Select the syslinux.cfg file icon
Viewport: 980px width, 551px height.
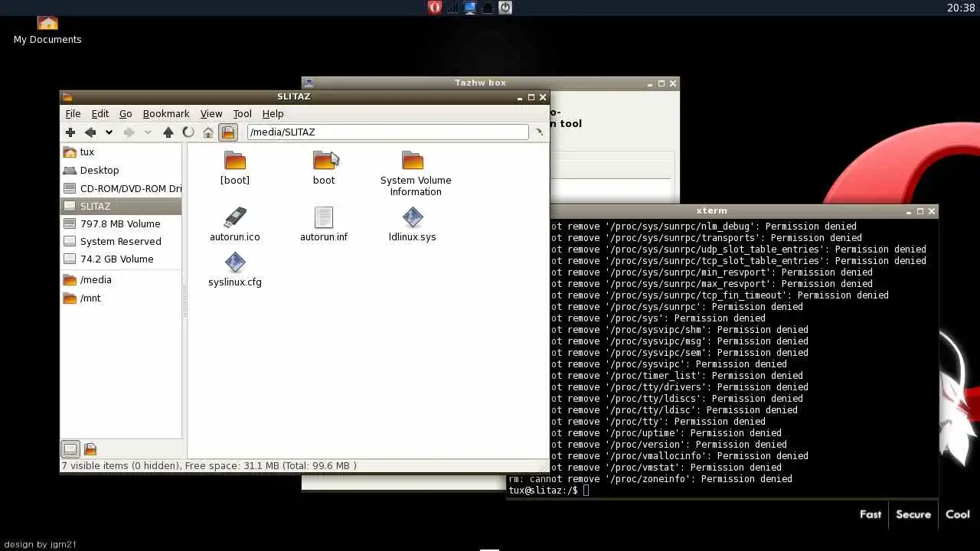click(235, 262)
